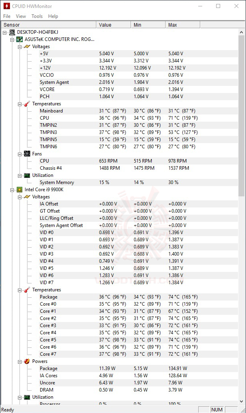This screenshot has height=413, width=246.
Task: Click the motherboard Utilization graph icon
Action: pos(27,175)
